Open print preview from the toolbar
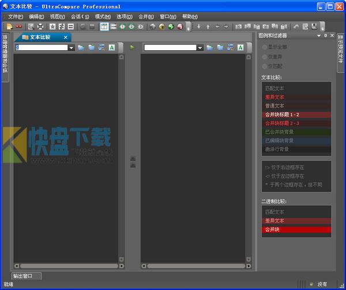Image resolution: width=346 pixels, height=290 pixels. point(31,27)
